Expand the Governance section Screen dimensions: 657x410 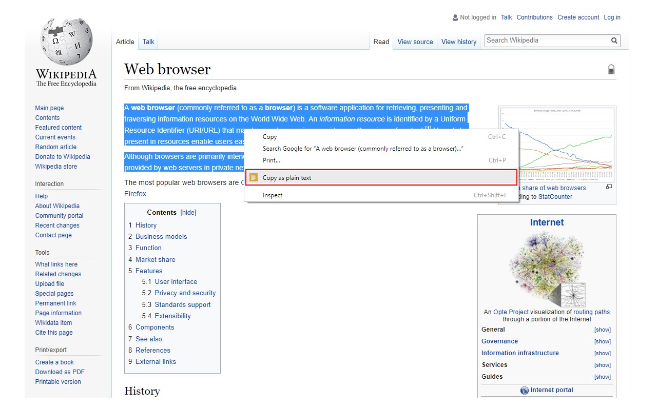603,342
